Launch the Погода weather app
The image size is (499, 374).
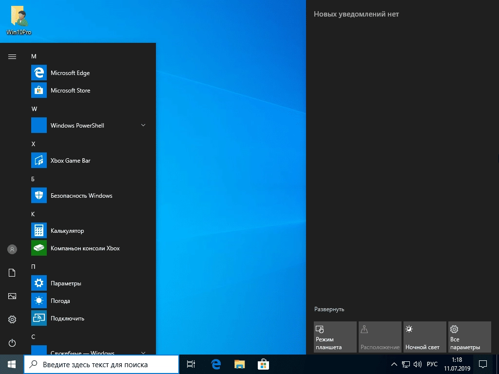point(89,300)
